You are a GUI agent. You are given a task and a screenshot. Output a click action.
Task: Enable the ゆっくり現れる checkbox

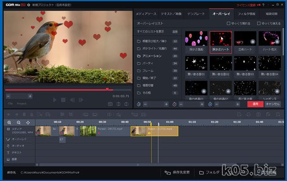229,23
